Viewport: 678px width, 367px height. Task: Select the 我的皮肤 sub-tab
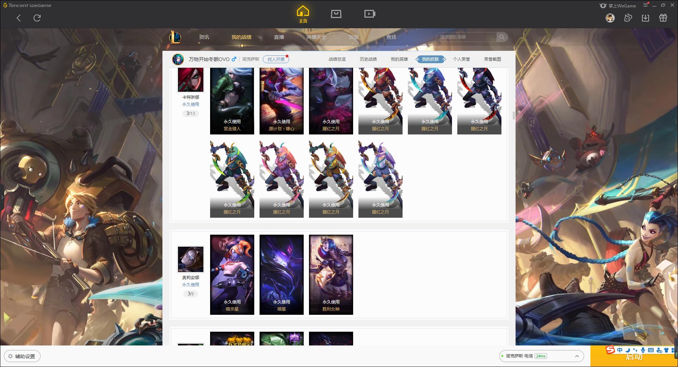(430, 59)
